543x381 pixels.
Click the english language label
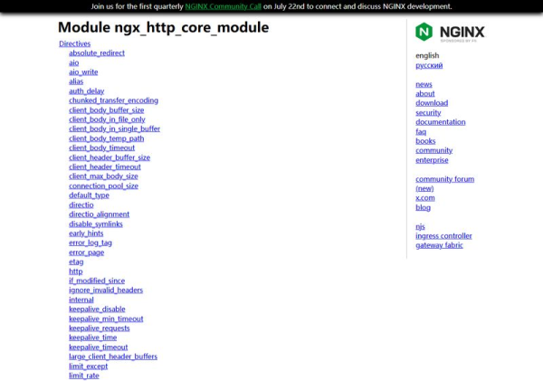click(427, 56)
